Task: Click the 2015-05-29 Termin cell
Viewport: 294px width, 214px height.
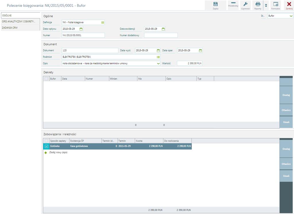Action: coord(126,146)
